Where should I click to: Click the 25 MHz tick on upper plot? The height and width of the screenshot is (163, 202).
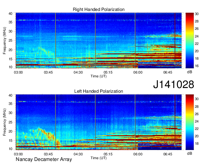pos(10,41)
